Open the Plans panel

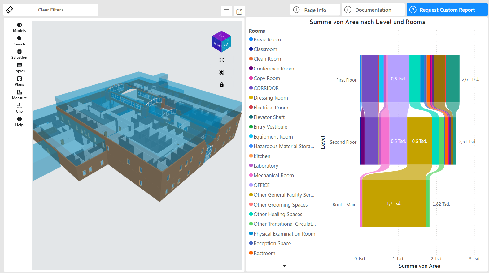click(x=19, y=81)
